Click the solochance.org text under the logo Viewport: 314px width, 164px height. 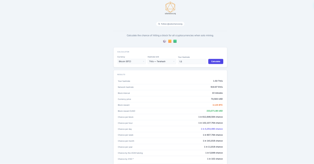click(x=170, y=13)
